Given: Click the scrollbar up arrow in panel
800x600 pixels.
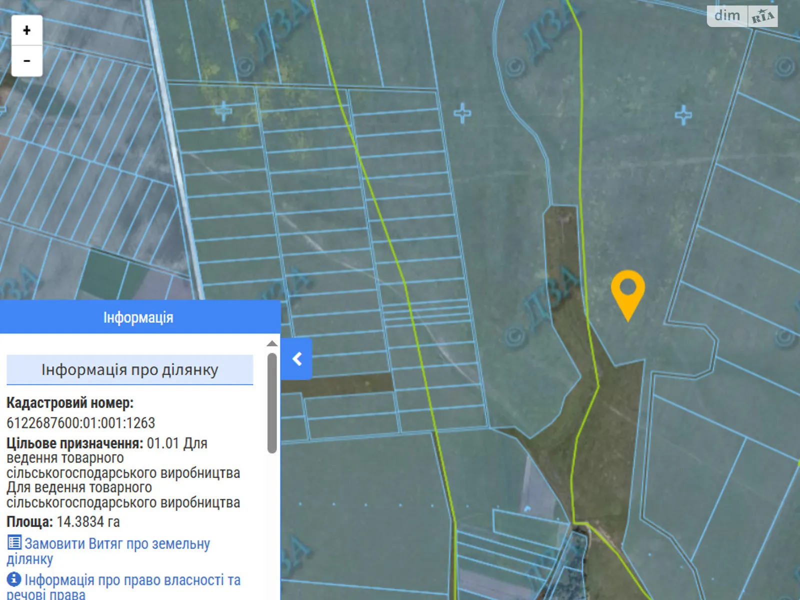Looking at the screenshot, I should click(272, 343).
